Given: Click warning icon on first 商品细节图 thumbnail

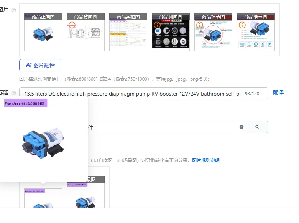Looking at the screenshot, I should (200, 25).
